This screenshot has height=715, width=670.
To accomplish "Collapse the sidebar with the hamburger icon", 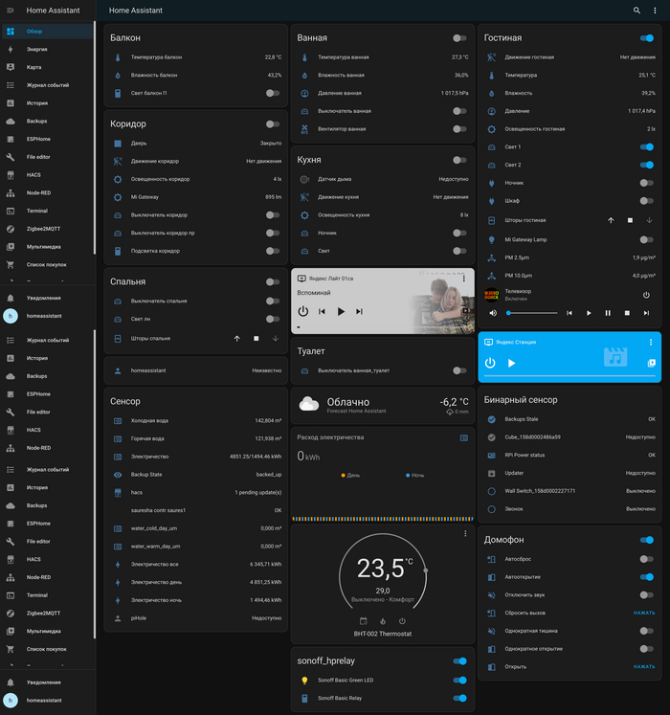I will click(x=11, y=10).
